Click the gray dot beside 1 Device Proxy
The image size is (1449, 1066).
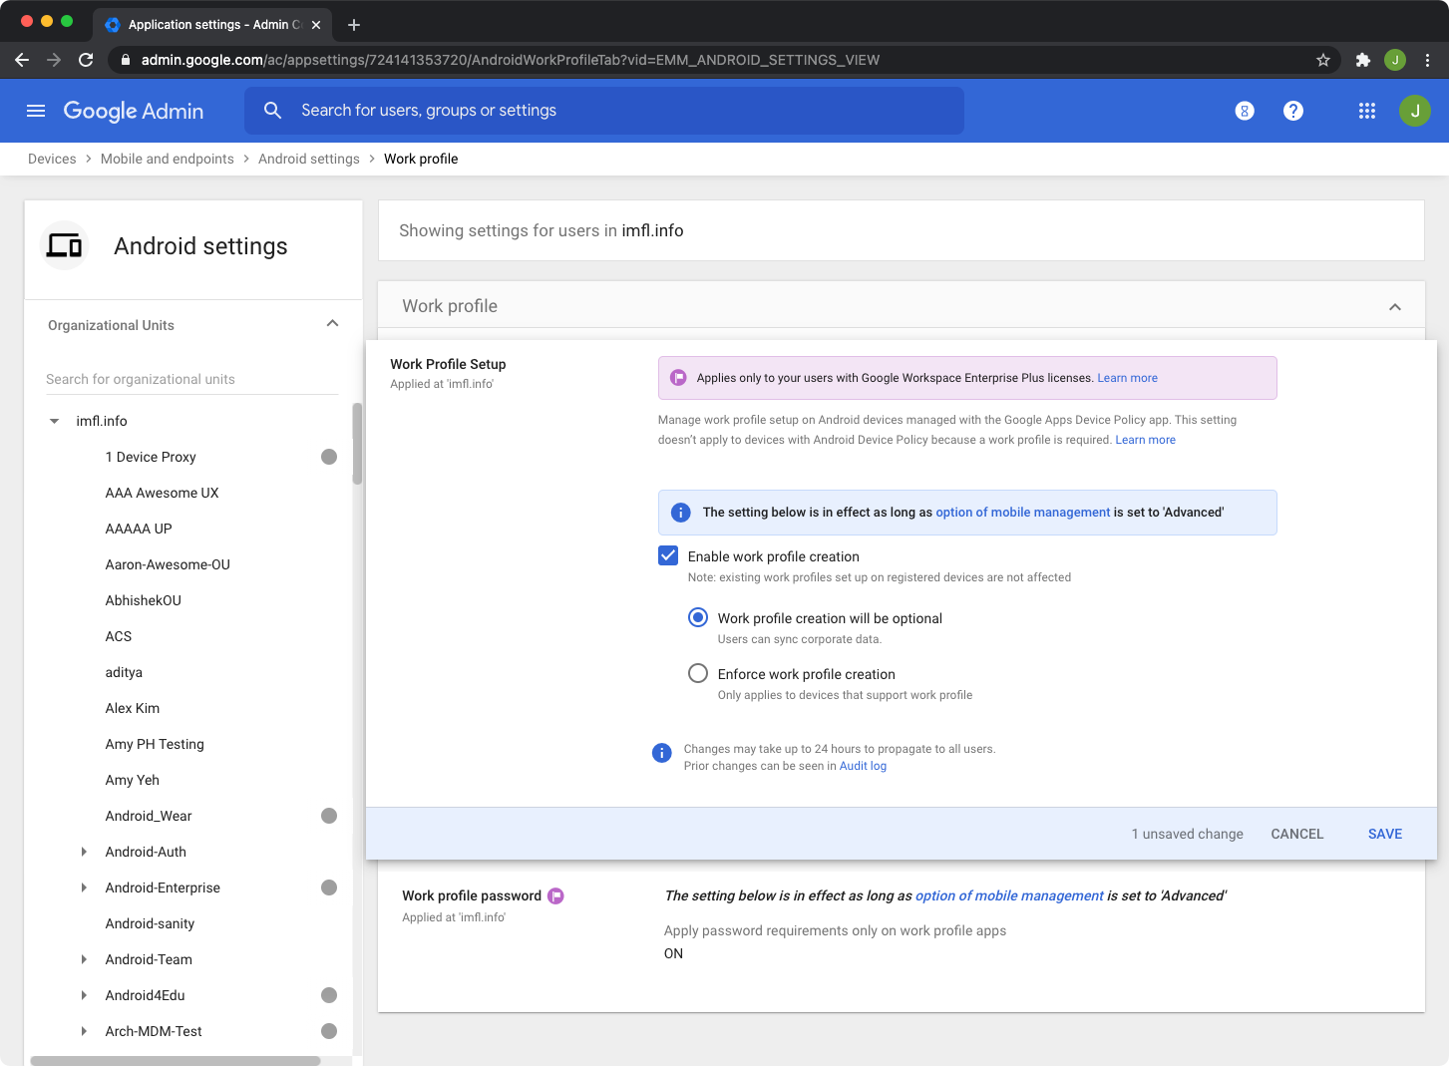[329, 457]
